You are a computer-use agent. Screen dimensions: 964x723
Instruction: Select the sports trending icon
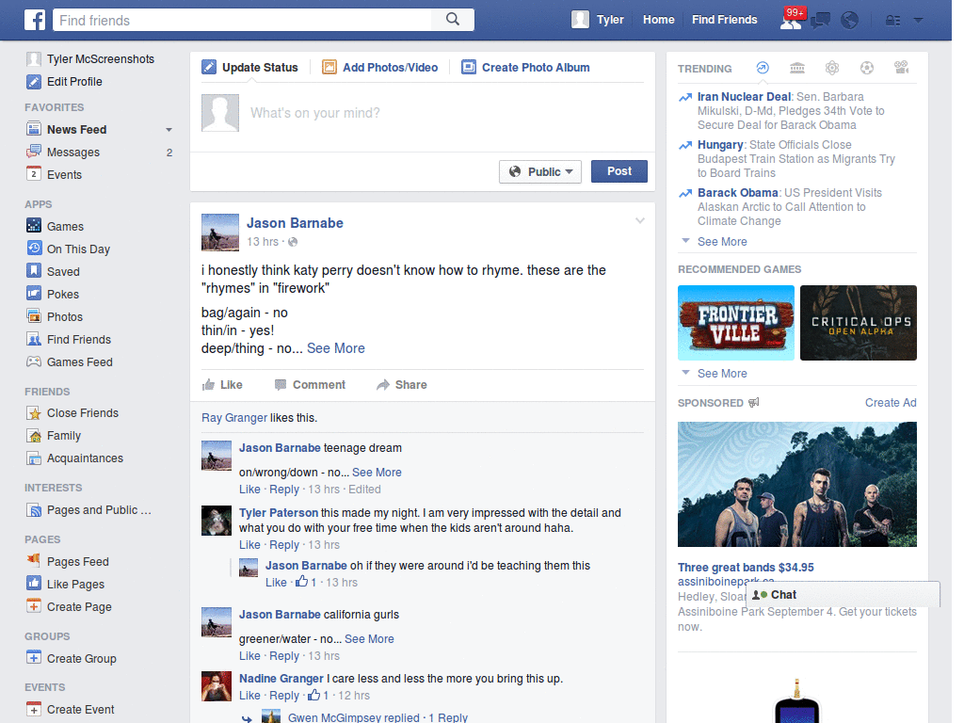point(867,68)
